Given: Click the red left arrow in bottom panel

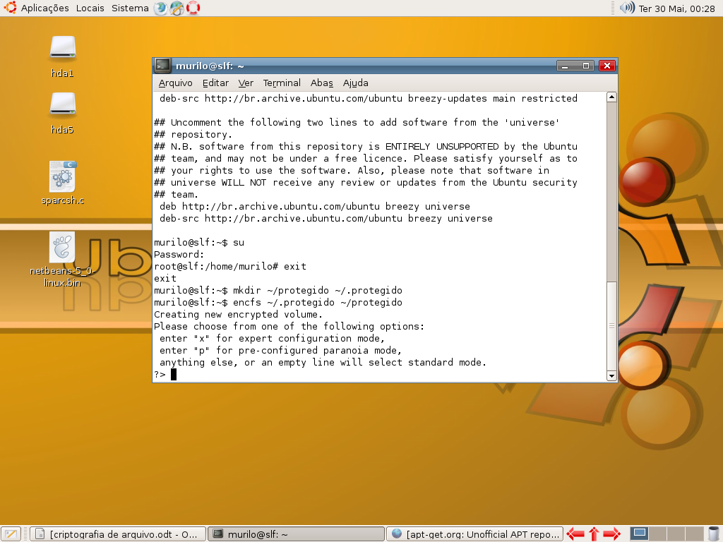Looking at the screenshot, I should pyautogui.click(x=575, y=534).
